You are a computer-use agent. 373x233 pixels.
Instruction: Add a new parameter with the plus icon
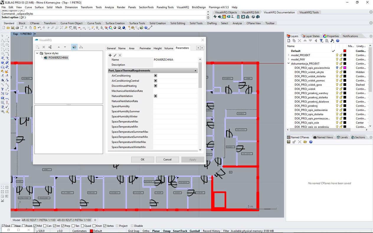[x=110, y=55]
